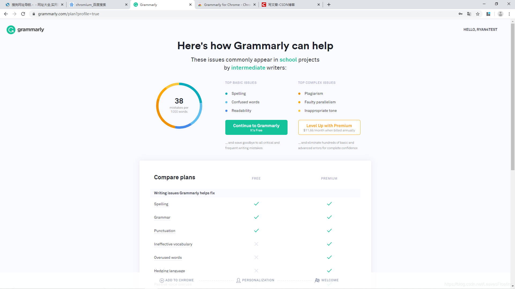Click the Spelling feature link in table
This screenshot has width=515, height=289.
(161, 204)
